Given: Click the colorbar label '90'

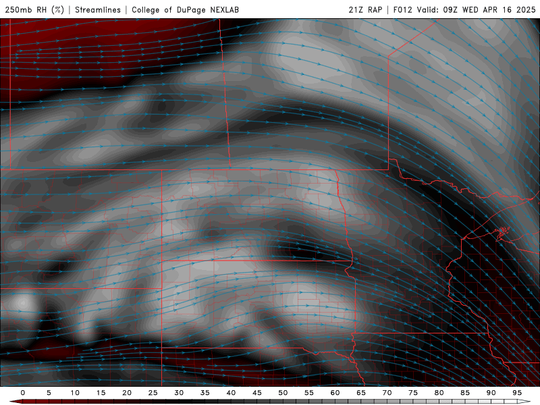Looking at the screenshot, I should click(491, 393).
